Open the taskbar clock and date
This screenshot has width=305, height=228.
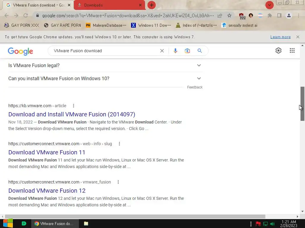[x=289, y=224]
